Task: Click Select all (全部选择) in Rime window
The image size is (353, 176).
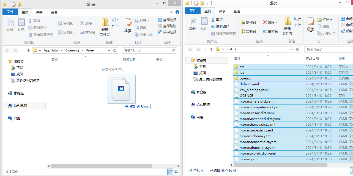Action: pos(167,20)
